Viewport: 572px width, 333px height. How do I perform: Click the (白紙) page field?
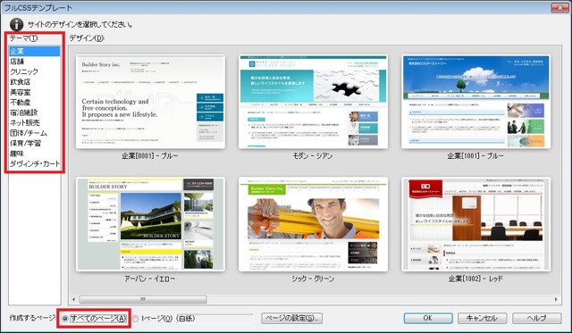(x=214, y=319)
